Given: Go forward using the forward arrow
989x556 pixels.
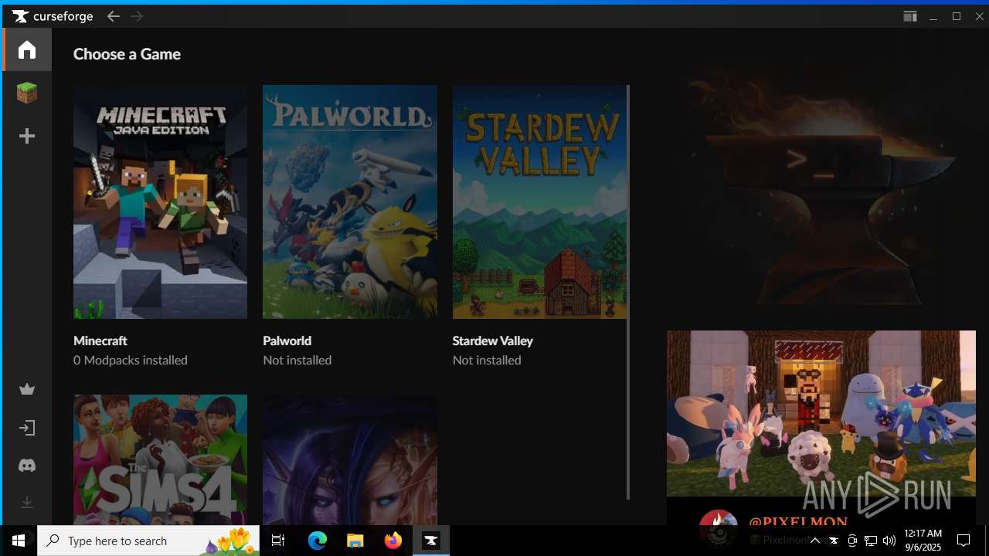Looking at the screenshot, I should pyautogui.click(x=137, y=16).
